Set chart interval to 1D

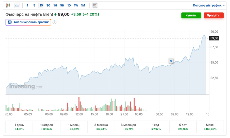click(69, 6)
